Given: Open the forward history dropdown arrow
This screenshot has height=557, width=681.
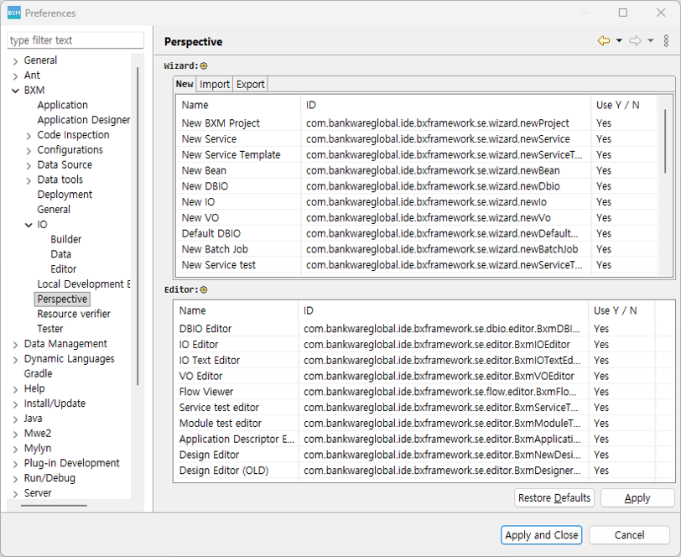Looking at the screenshot, I should 651,41.
